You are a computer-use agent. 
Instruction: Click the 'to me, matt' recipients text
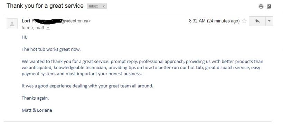pyautogui.click(x=33, y=28)
